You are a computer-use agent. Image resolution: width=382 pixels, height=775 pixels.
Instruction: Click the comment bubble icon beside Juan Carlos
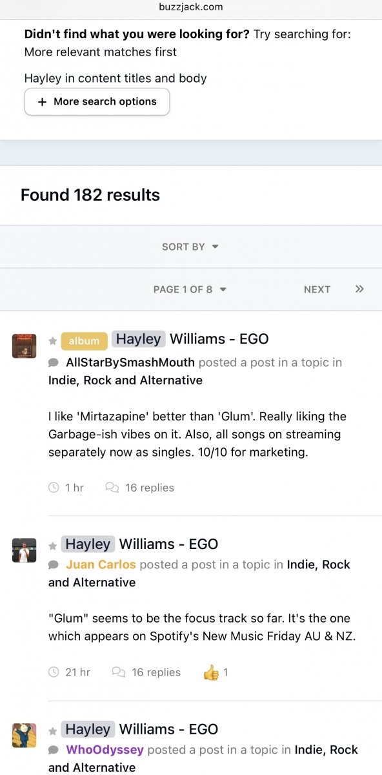53,565
